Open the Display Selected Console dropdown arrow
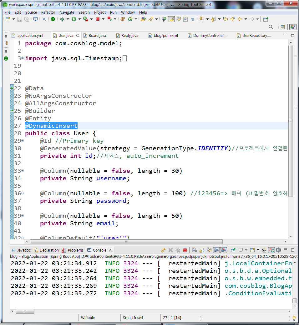 point(246,250)
